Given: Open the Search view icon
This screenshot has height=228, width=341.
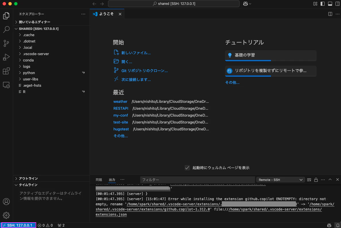Looking at the screenshot, I should pyautogui.click(x=6, y=29).
